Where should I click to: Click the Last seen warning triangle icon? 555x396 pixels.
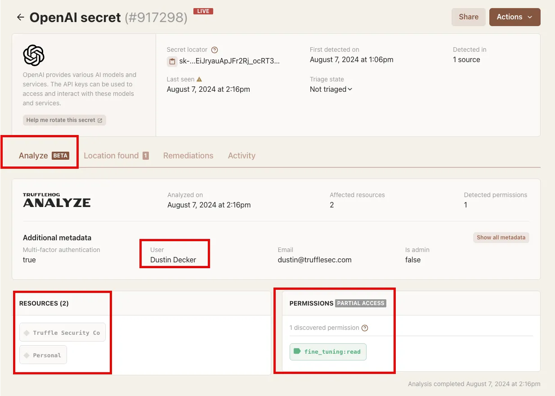click(199, 79)
